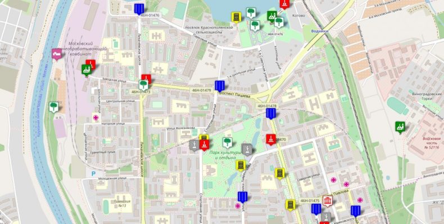Click the museum icon near улица Павлова
Screen dimensions: 444x224
pyautogui.click(x=327, y=200)
